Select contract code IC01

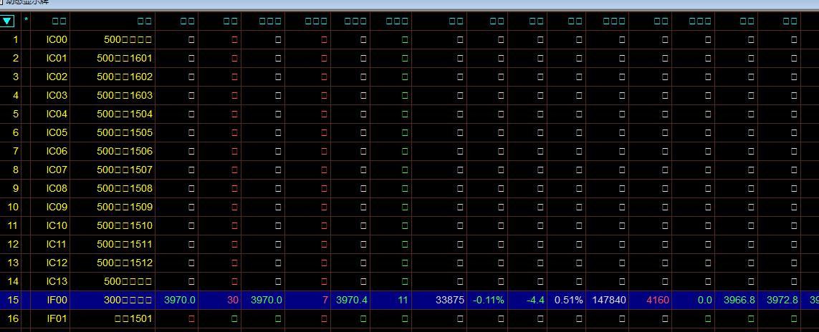(56, 58)
